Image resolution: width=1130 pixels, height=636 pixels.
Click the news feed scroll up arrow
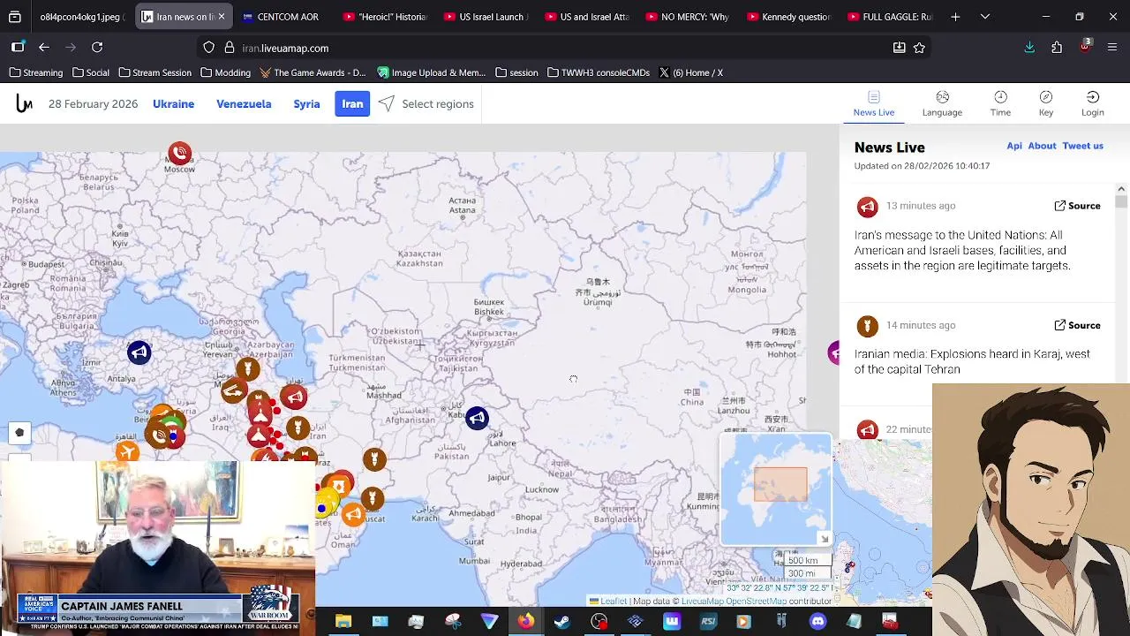(x=1121, y=188)
